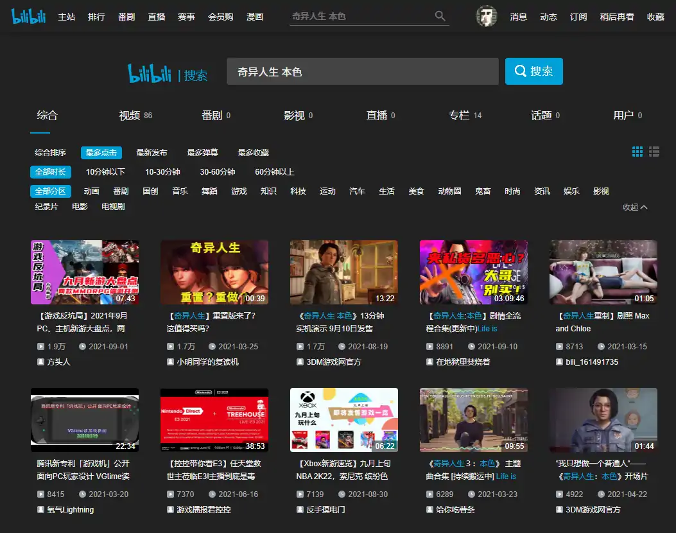
Task: Click the large bilibili search page logo
Action: click(x=150, y=73)
